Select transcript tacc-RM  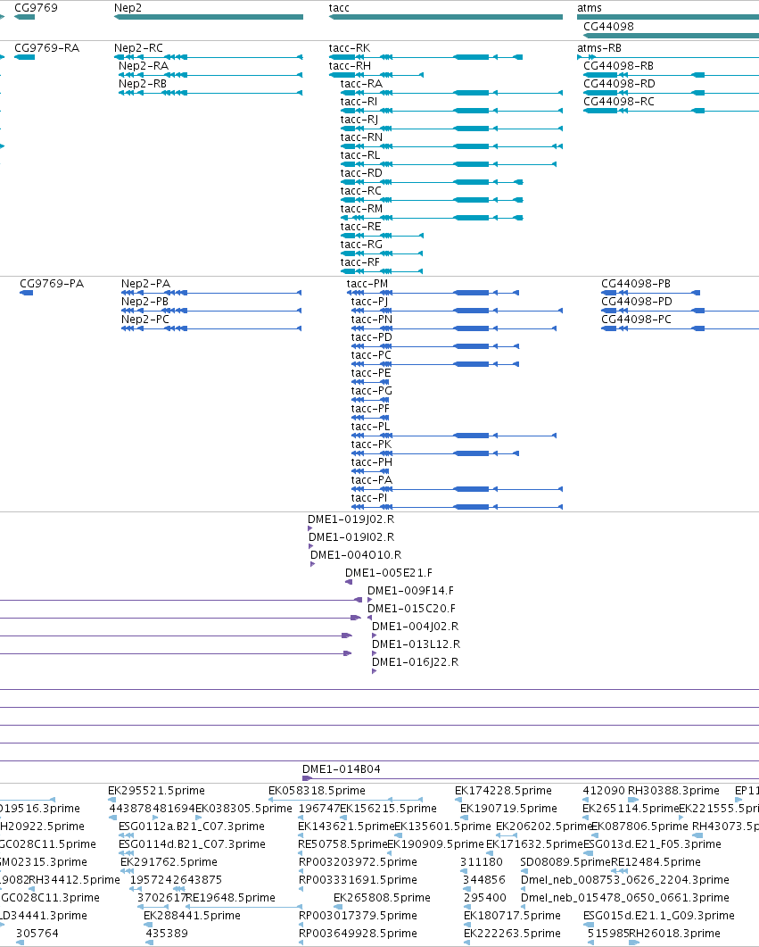tap(361, 208)
